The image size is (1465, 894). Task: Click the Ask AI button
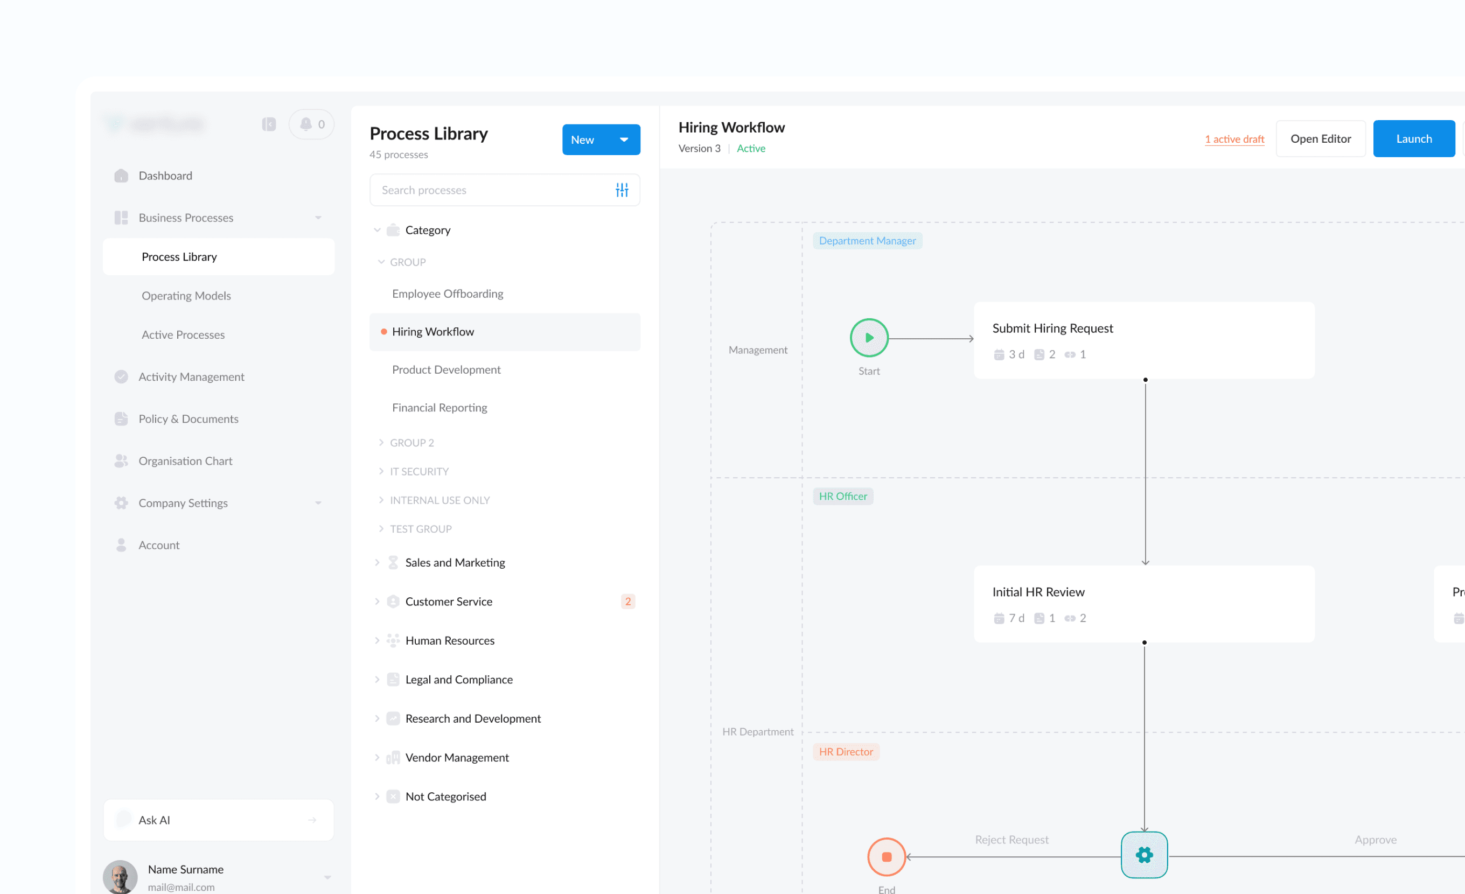point(219,820)
